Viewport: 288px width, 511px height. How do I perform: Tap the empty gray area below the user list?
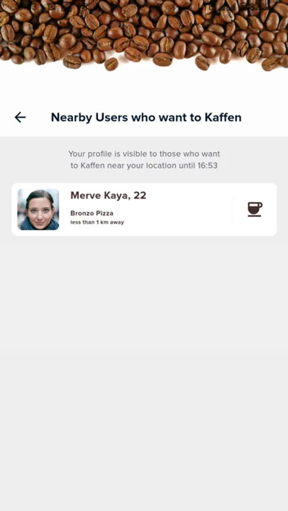(x=144, y=371)
